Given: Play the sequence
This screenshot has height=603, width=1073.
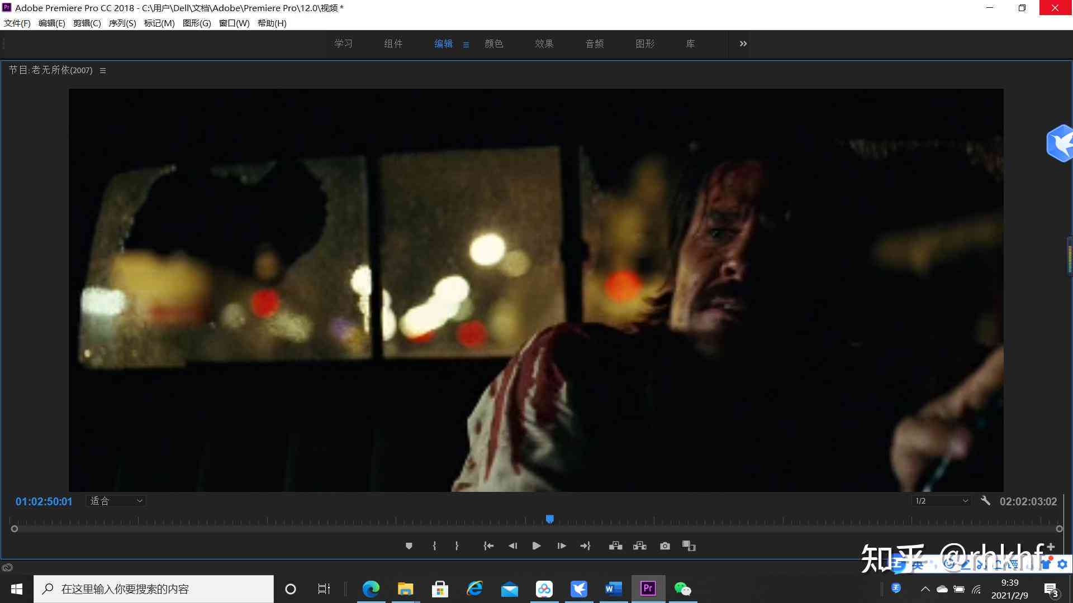Looking at the screenshot, I should point(536,546).
